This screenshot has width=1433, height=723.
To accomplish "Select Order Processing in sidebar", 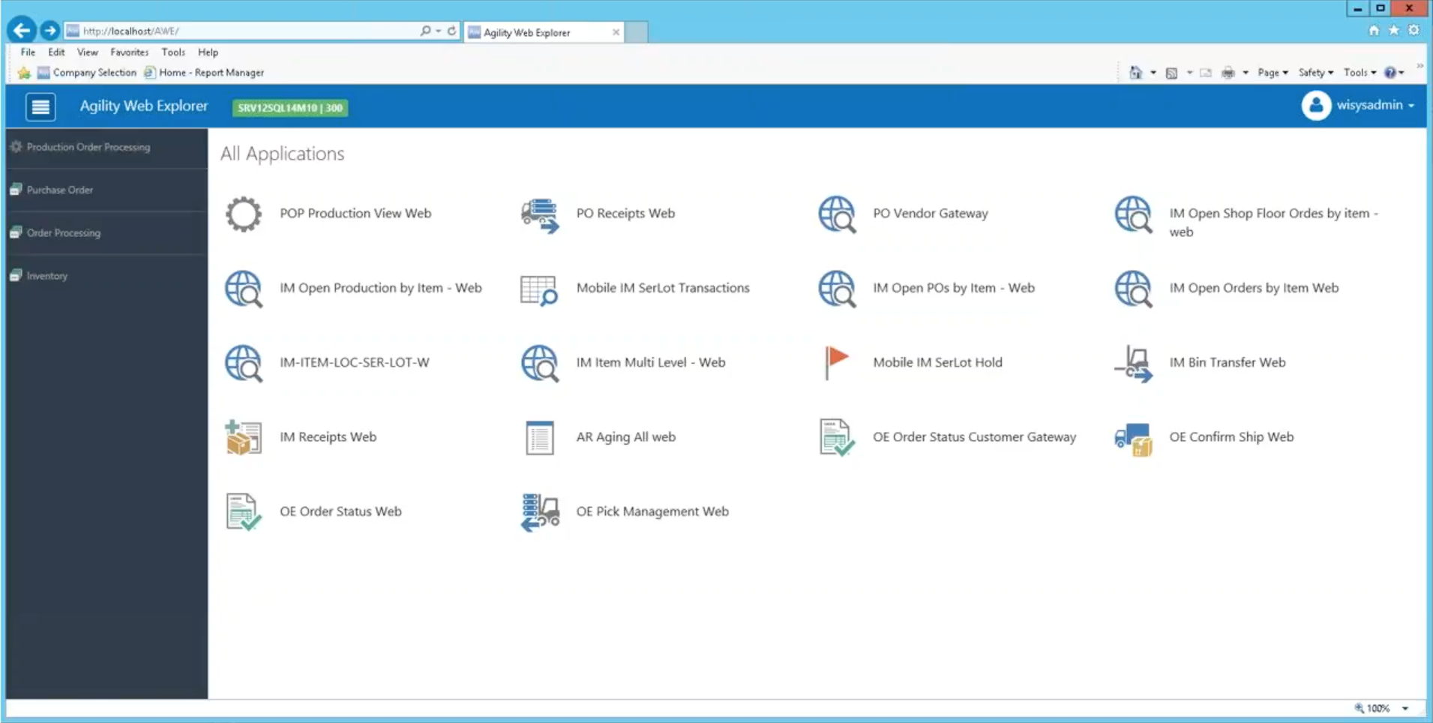I will [106, 232].
